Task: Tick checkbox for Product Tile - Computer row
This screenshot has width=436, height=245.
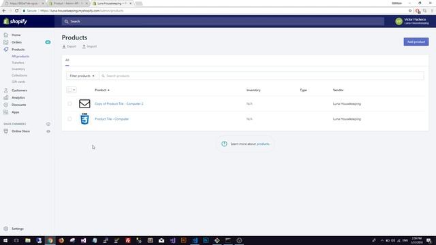Action: click(x=69, y=119)
